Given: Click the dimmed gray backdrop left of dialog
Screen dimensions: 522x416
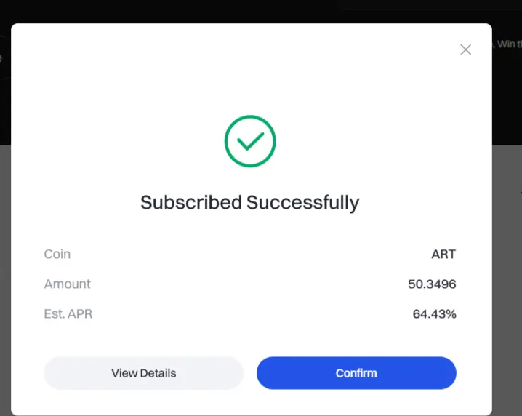Looking at the screenshot, I should 5,280.
